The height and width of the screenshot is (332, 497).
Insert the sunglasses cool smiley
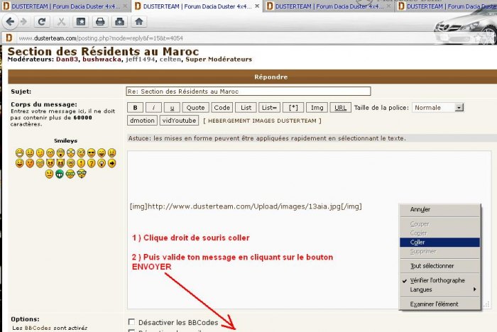click(92, 153)
